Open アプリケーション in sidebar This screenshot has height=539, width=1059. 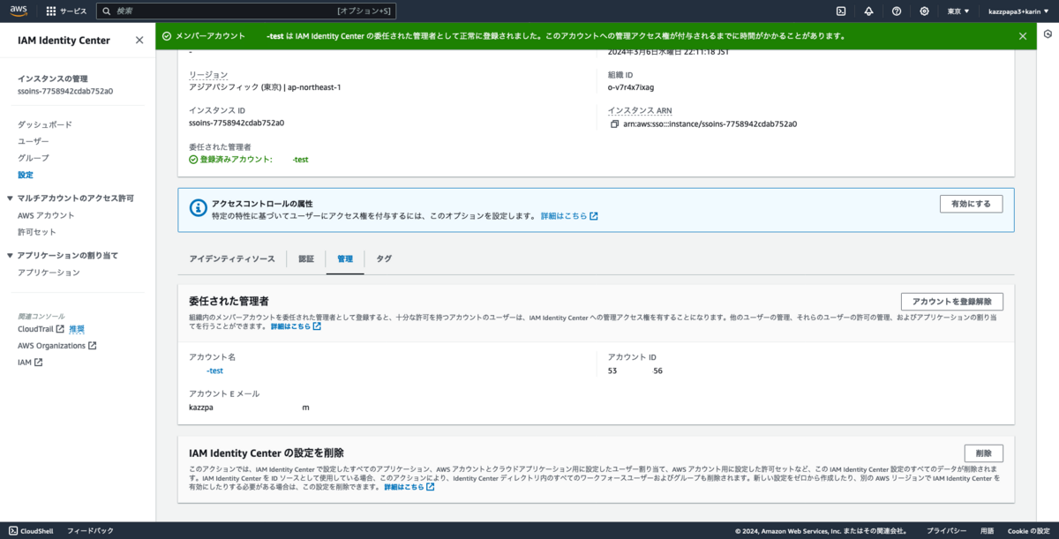pos(49,273)
